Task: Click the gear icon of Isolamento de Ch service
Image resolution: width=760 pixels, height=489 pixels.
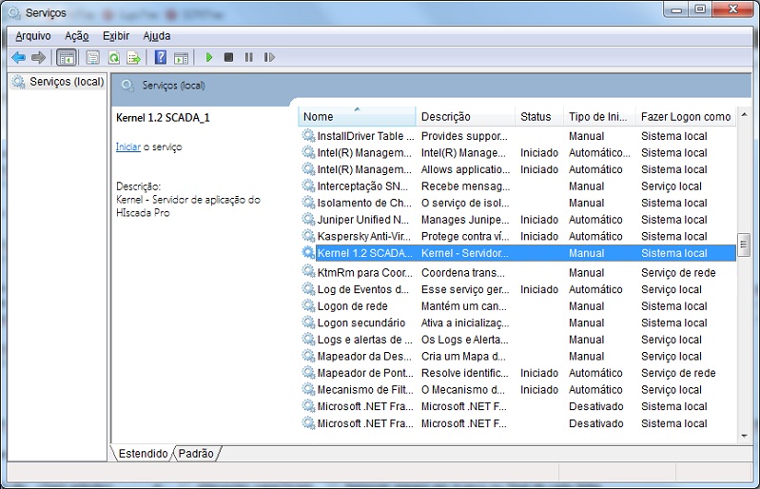Action: coord(308,202)
